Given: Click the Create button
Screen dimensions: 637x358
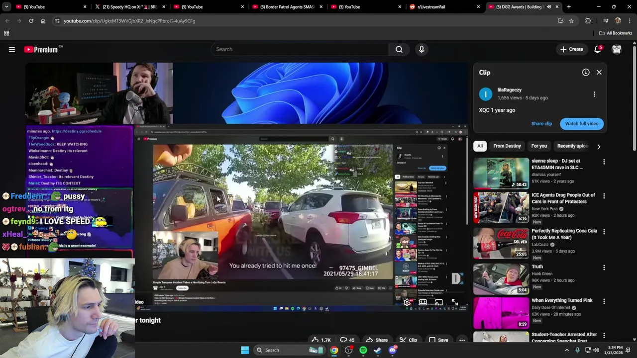Looking at the screenshot, I should click(x=571, y=49).
